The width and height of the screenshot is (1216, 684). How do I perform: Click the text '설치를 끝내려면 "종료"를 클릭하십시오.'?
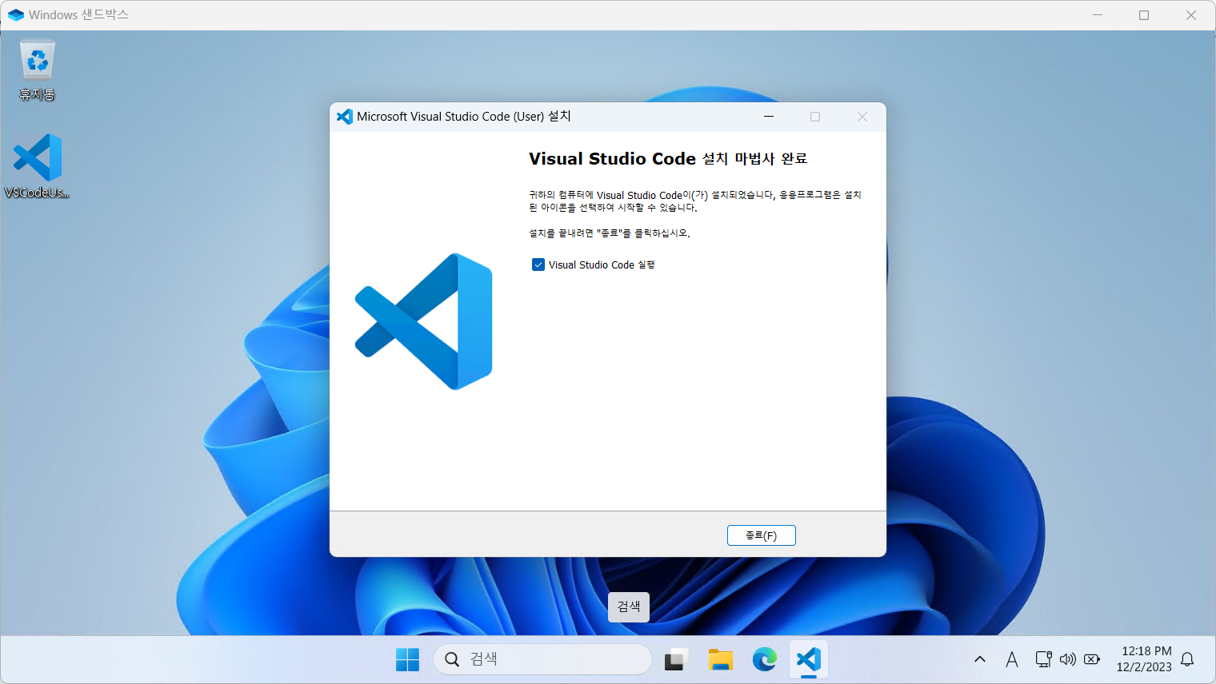(610, 233)
